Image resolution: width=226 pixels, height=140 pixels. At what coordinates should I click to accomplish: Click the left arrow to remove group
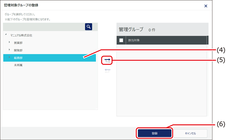107,70
